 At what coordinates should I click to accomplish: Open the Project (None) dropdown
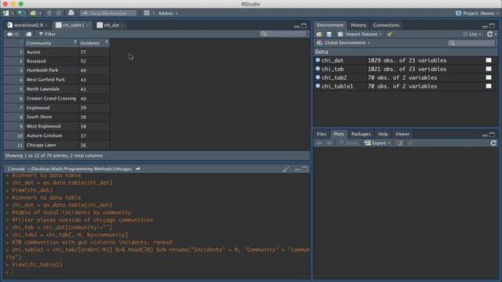[477, 13]
